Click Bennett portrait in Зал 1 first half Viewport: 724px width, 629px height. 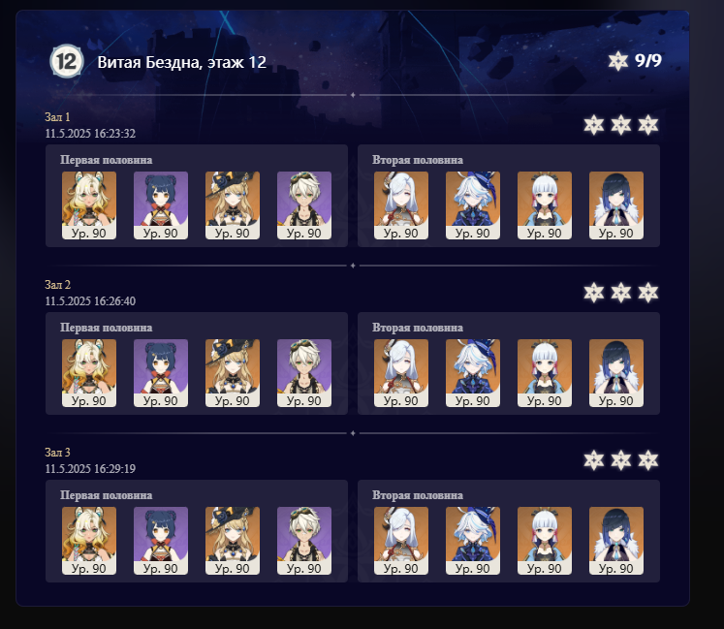pos(303,205)
